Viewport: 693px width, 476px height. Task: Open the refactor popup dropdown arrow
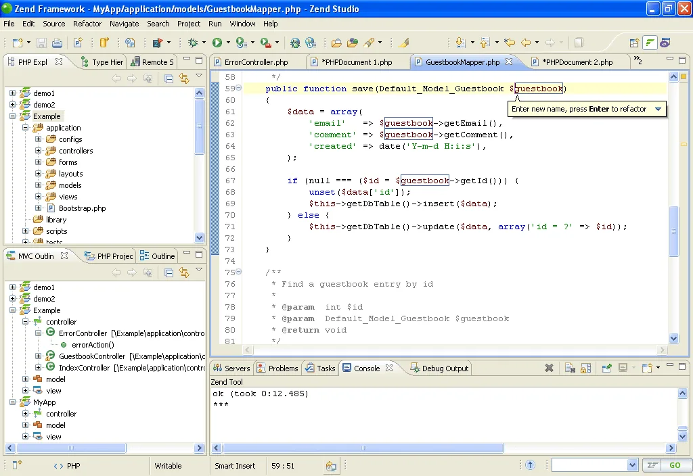tap(658, 109)
